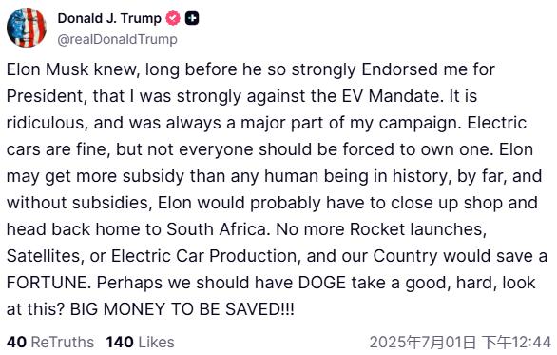The image size is (557, 355).
Task: Click the 下午12:44 time stamp
Action: click(516, 343)
